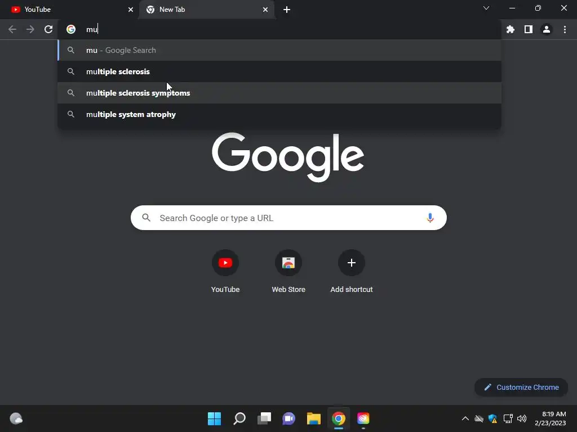Open the tab search chevron
577x432 pixels.
click(x=486, y=8)
